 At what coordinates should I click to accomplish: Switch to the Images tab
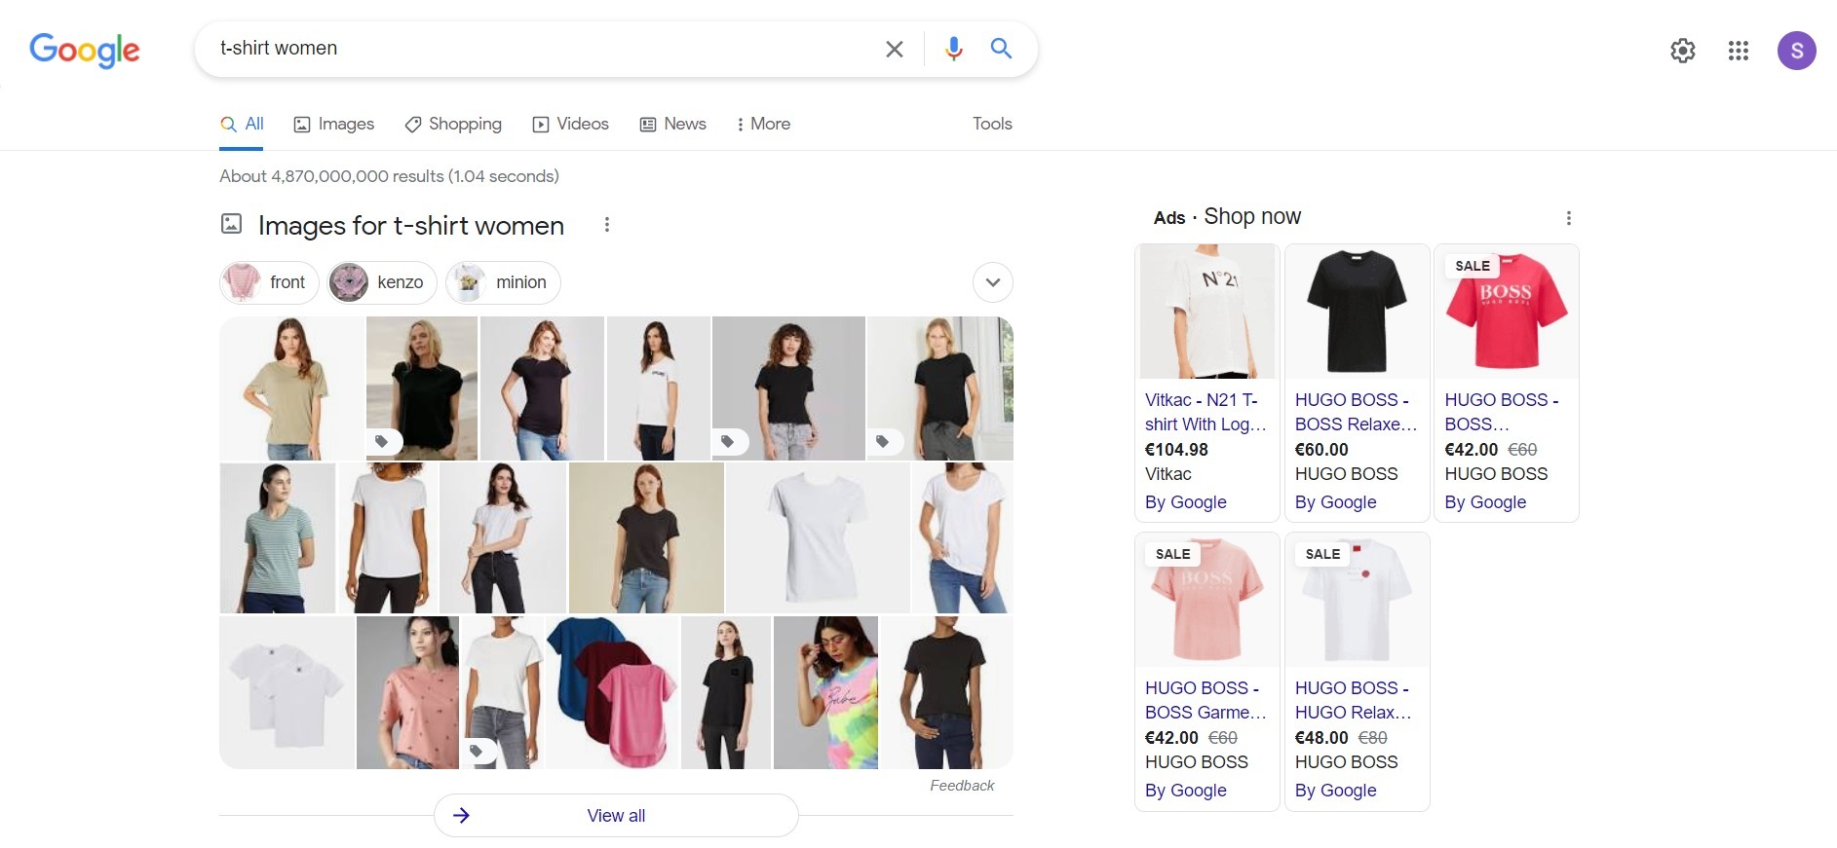point(334,124)
